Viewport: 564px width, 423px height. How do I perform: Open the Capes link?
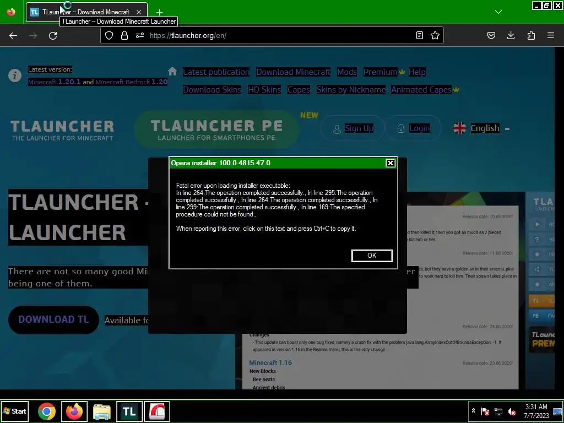click(299, 90)
